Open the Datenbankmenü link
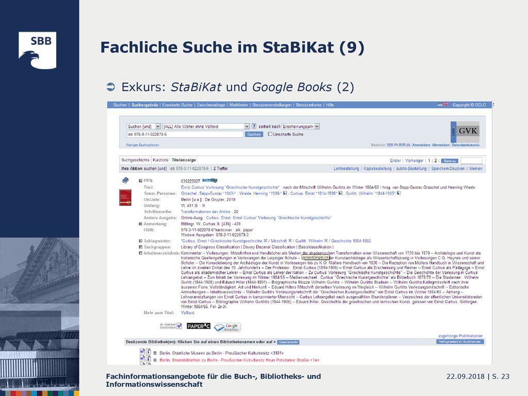The image size is (528, 396). tap(466, 145)
